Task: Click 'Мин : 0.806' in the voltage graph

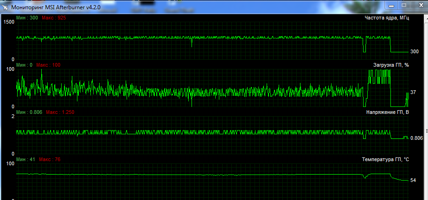Action: coord(29,112)
